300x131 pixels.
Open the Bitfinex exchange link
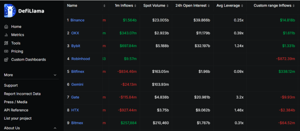(x=78, y=71)
